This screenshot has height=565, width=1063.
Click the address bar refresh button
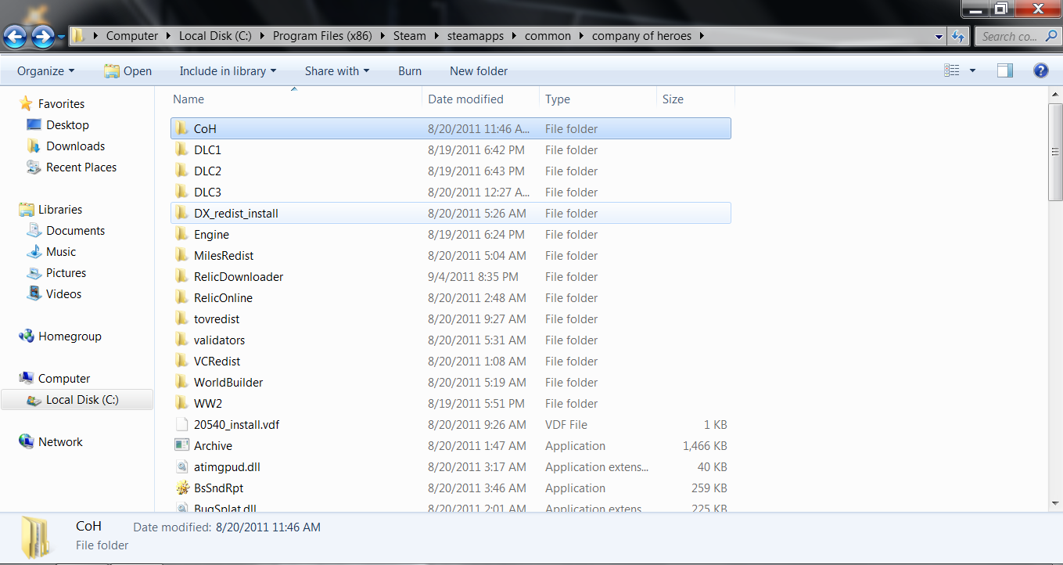click(x=958, y=36)
